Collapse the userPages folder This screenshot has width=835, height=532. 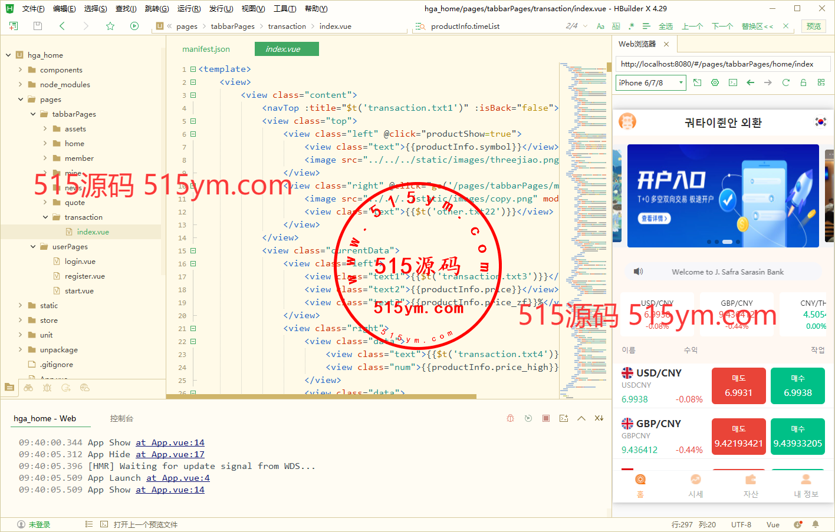tap(33, 247)
